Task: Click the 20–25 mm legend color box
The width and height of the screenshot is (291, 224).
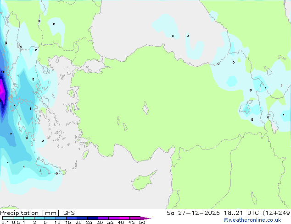Action: [82, 218]
